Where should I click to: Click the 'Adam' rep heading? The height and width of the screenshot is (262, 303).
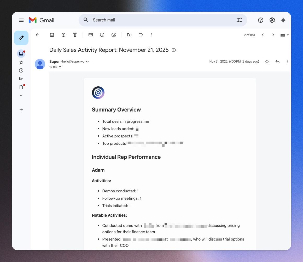(98, 170)
